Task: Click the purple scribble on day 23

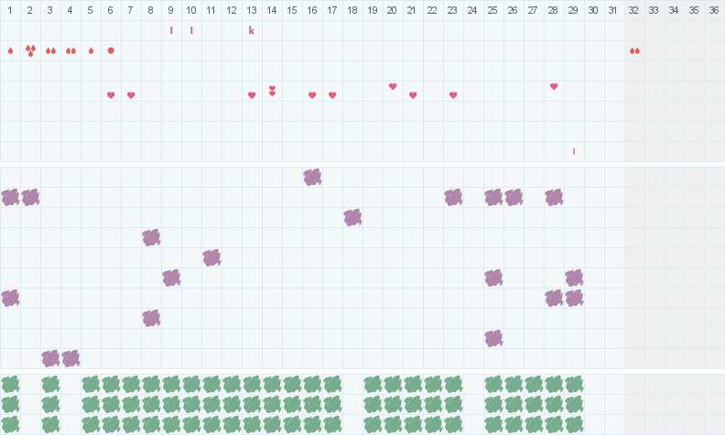Action: [x=454, y=198]
